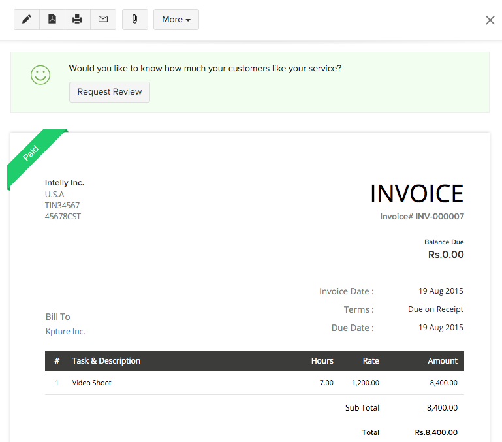Viewport: 502px width, 442px height.
Task: Click the green Paid ribbon
Action: (32, 154)
